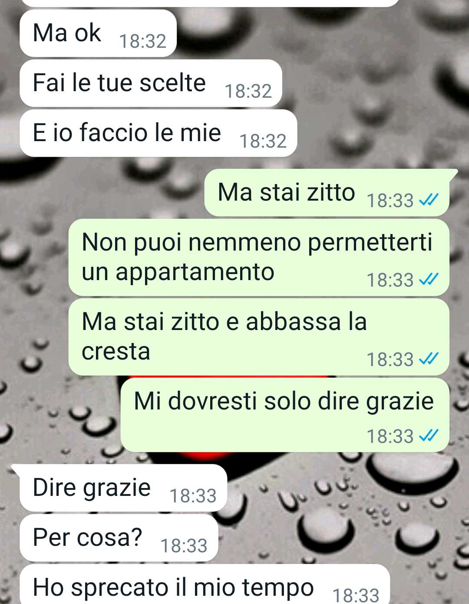Tap the 'Non puoi nemmeno permetterti un appartamento' bubble

pos(259,258)
